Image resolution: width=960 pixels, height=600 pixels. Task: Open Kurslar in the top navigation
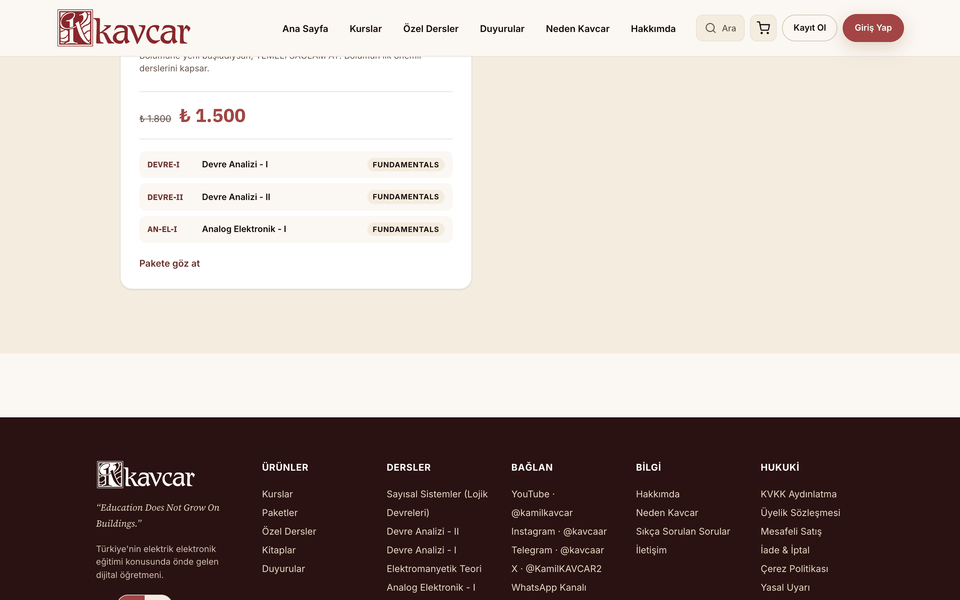click(x=365, y=29)
